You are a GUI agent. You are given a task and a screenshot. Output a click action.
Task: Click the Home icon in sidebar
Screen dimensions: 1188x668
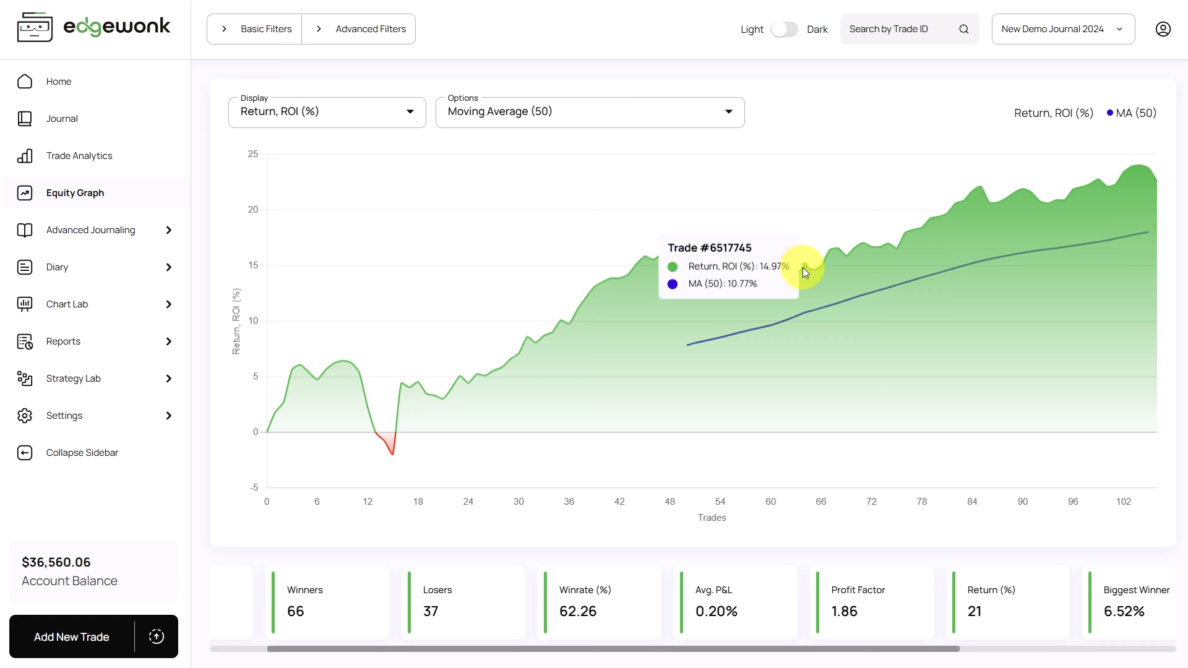click(25, 82)
